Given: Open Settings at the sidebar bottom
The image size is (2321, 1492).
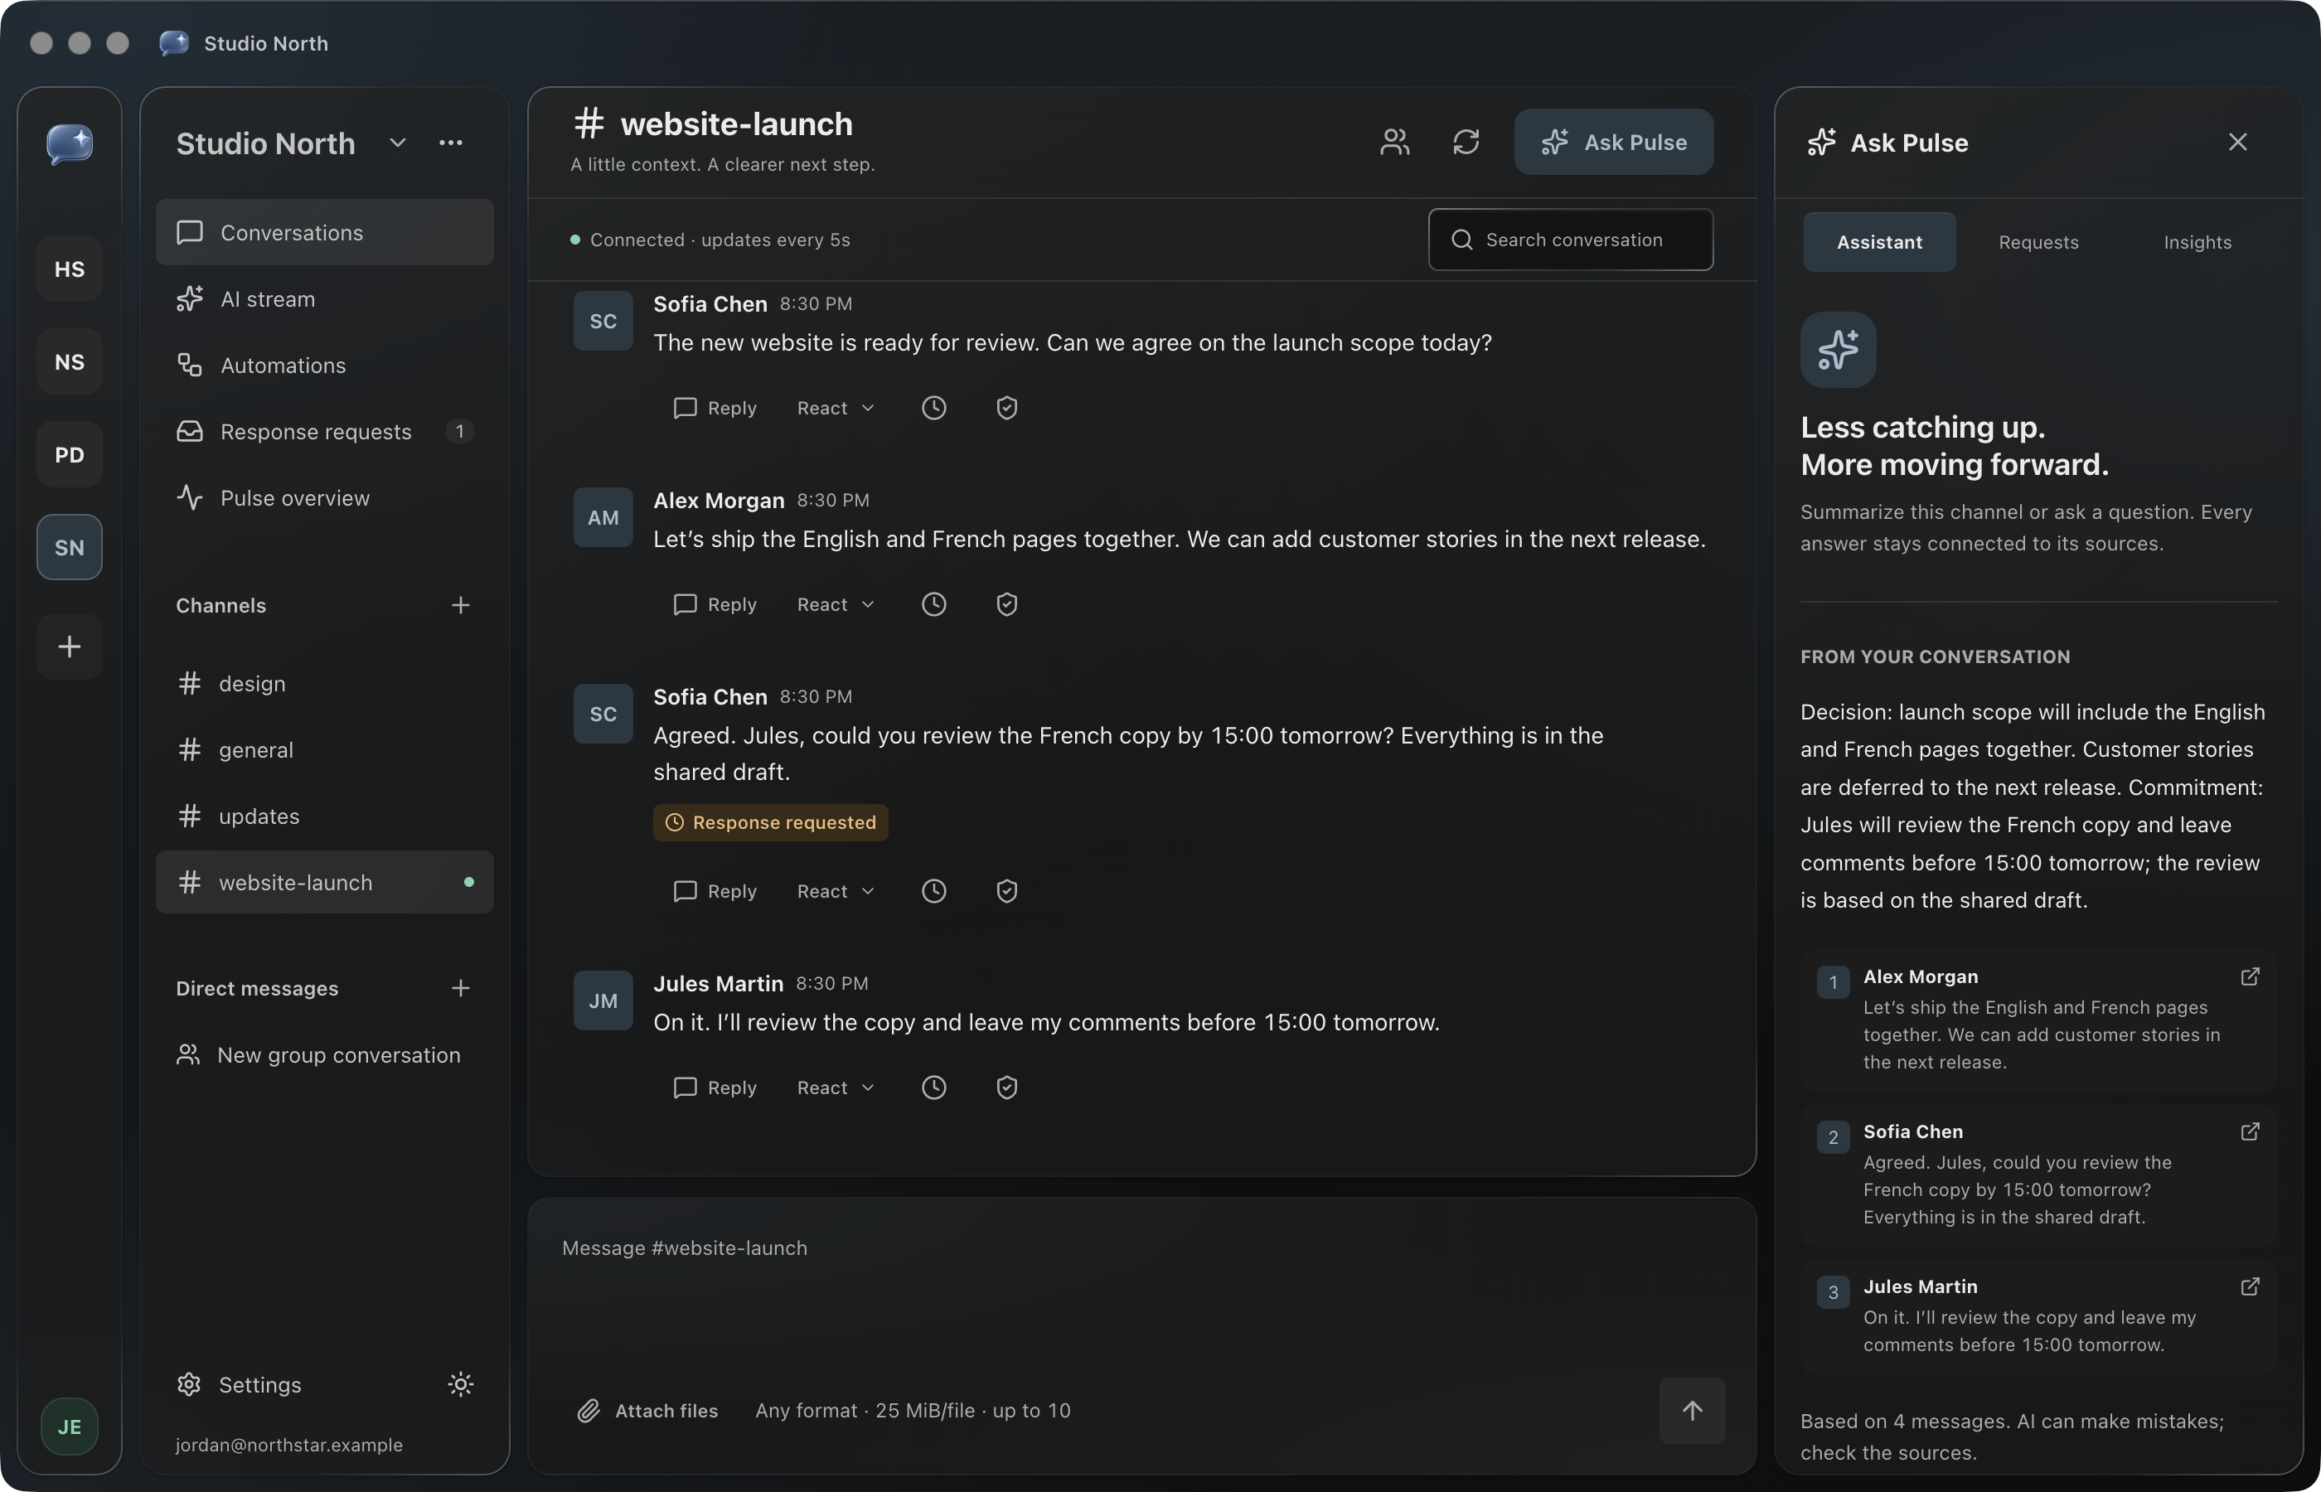Looking at the screenshot, I should coord(240,1384).
